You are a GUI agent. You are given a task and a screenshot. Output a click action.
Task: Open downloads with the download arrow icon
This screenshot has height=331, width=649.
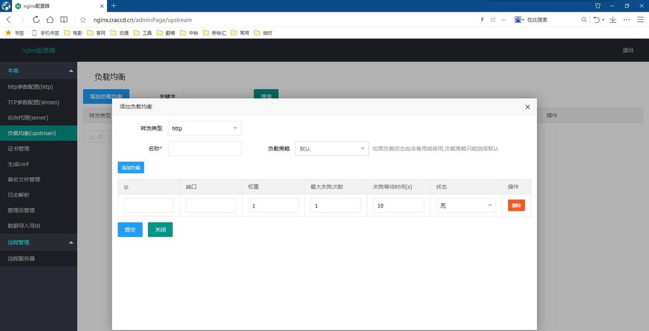(x=614, y=20)
